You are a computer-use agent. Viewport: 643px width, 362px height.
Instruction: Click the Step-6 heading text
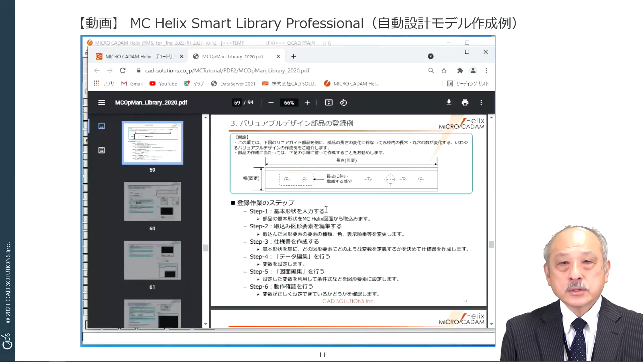coord(282,287)
